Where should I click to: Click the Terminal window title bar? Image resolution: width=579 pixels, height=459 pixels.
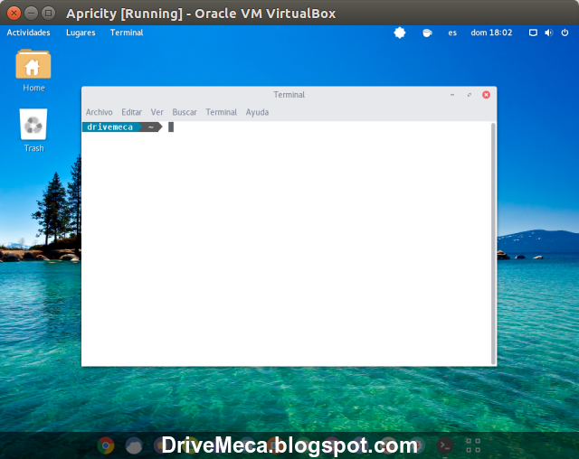pos(289,95)
